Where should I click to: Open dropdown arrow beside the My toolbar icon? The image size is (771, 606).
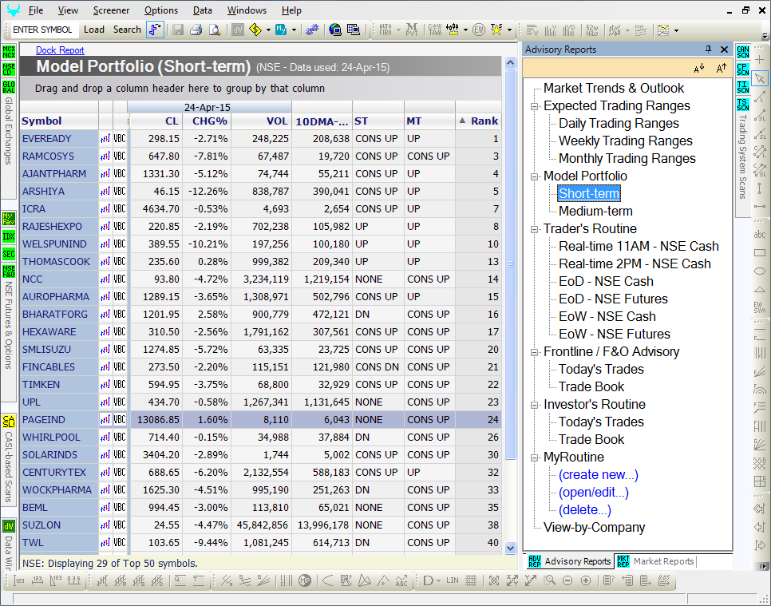(x=294, y=30)
